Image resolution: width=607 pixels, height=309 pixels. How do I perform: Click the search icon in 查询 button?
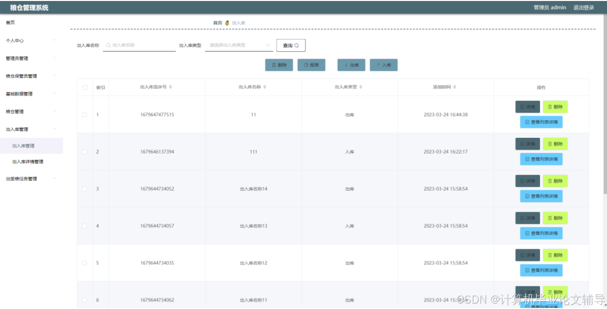tap(297, 45)
